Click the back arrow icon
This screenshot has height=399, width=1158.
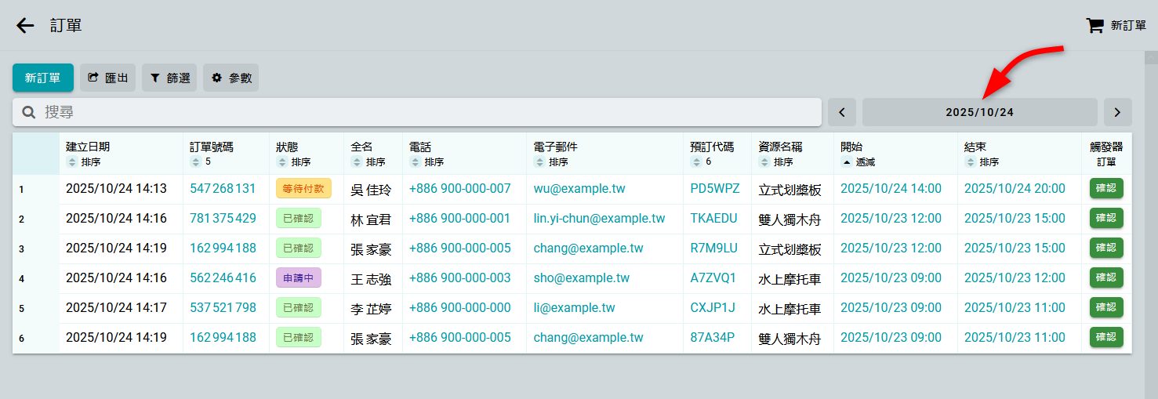25,26
